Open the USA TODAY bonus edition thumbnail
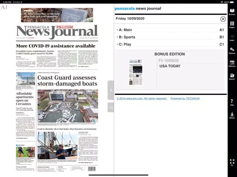Viewport: 237px width, 177px height. (x=136, y=72)
